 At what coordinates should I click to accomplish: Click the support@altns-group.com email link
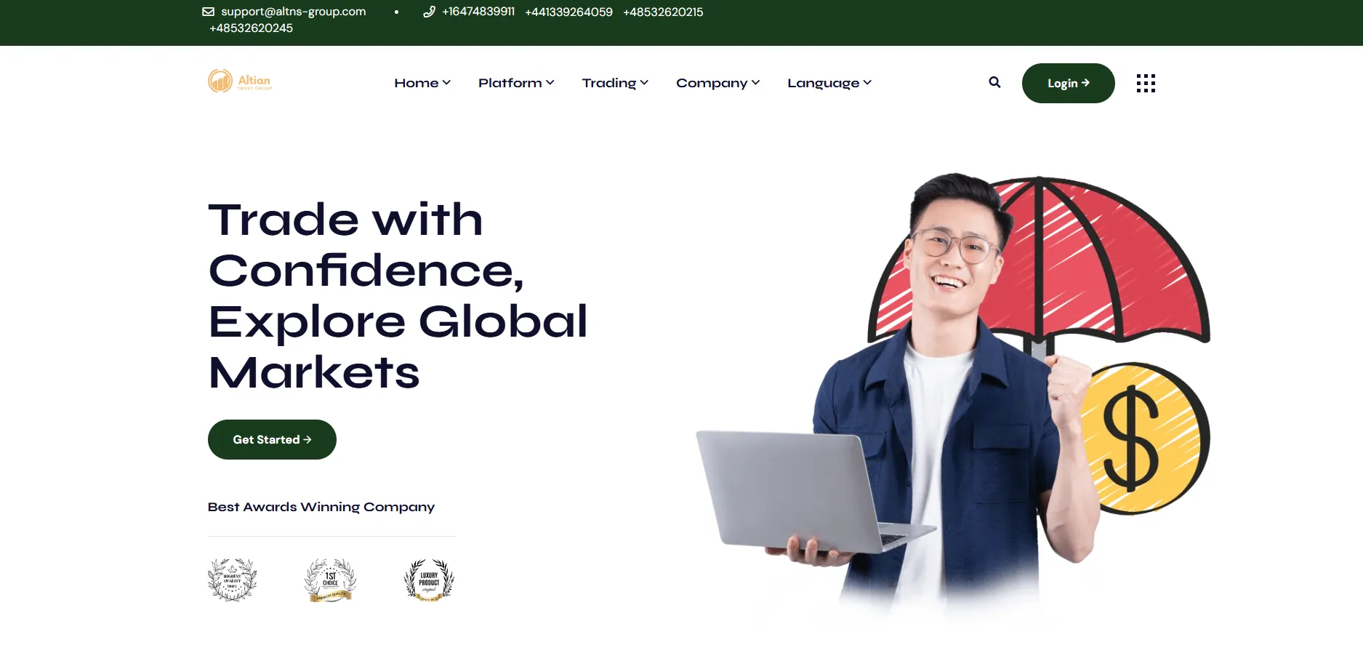pos(294,12)
